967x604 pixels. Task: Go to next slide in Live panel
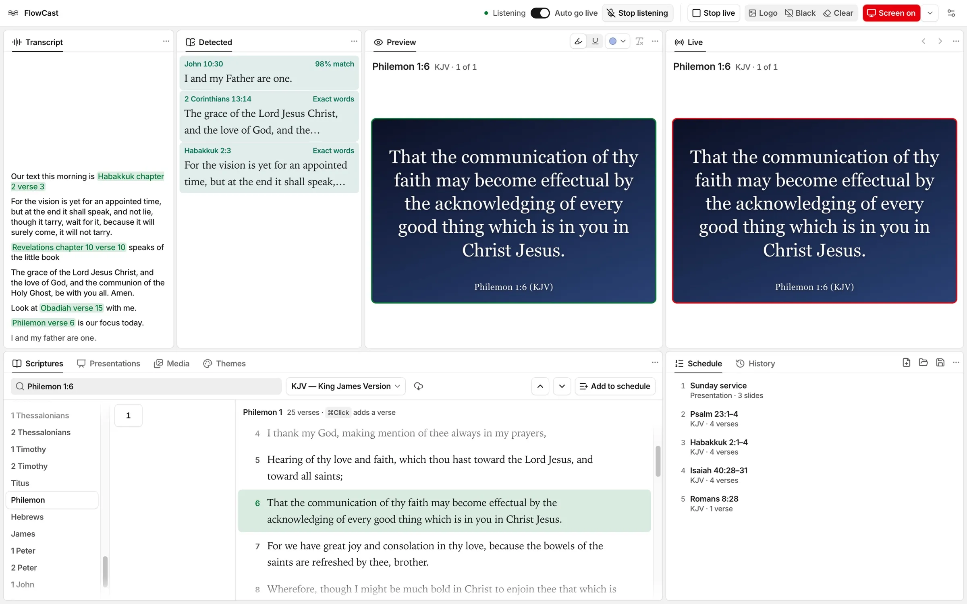940,41
